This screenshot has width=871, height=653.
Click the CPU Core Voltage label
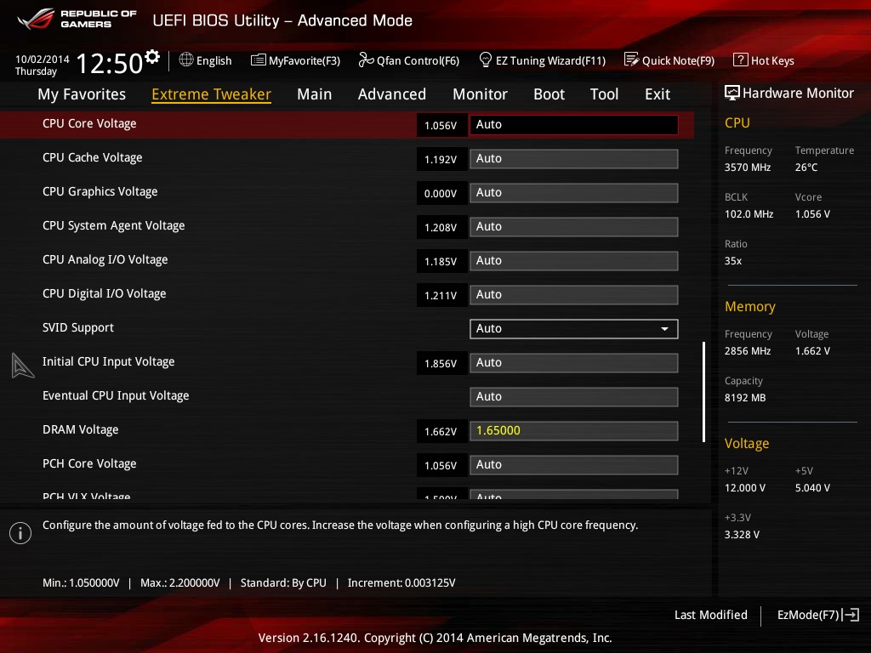(x=89, y=123)
